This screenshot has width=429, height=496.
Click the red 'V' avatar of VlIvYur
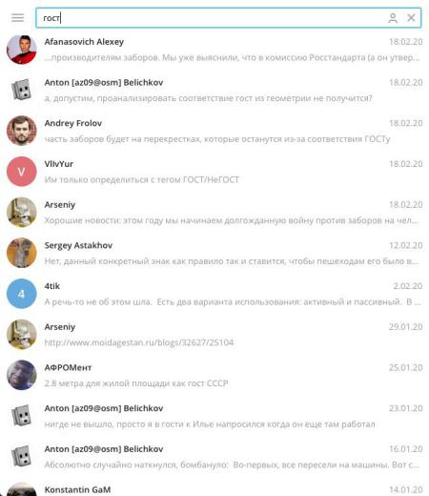22,172
